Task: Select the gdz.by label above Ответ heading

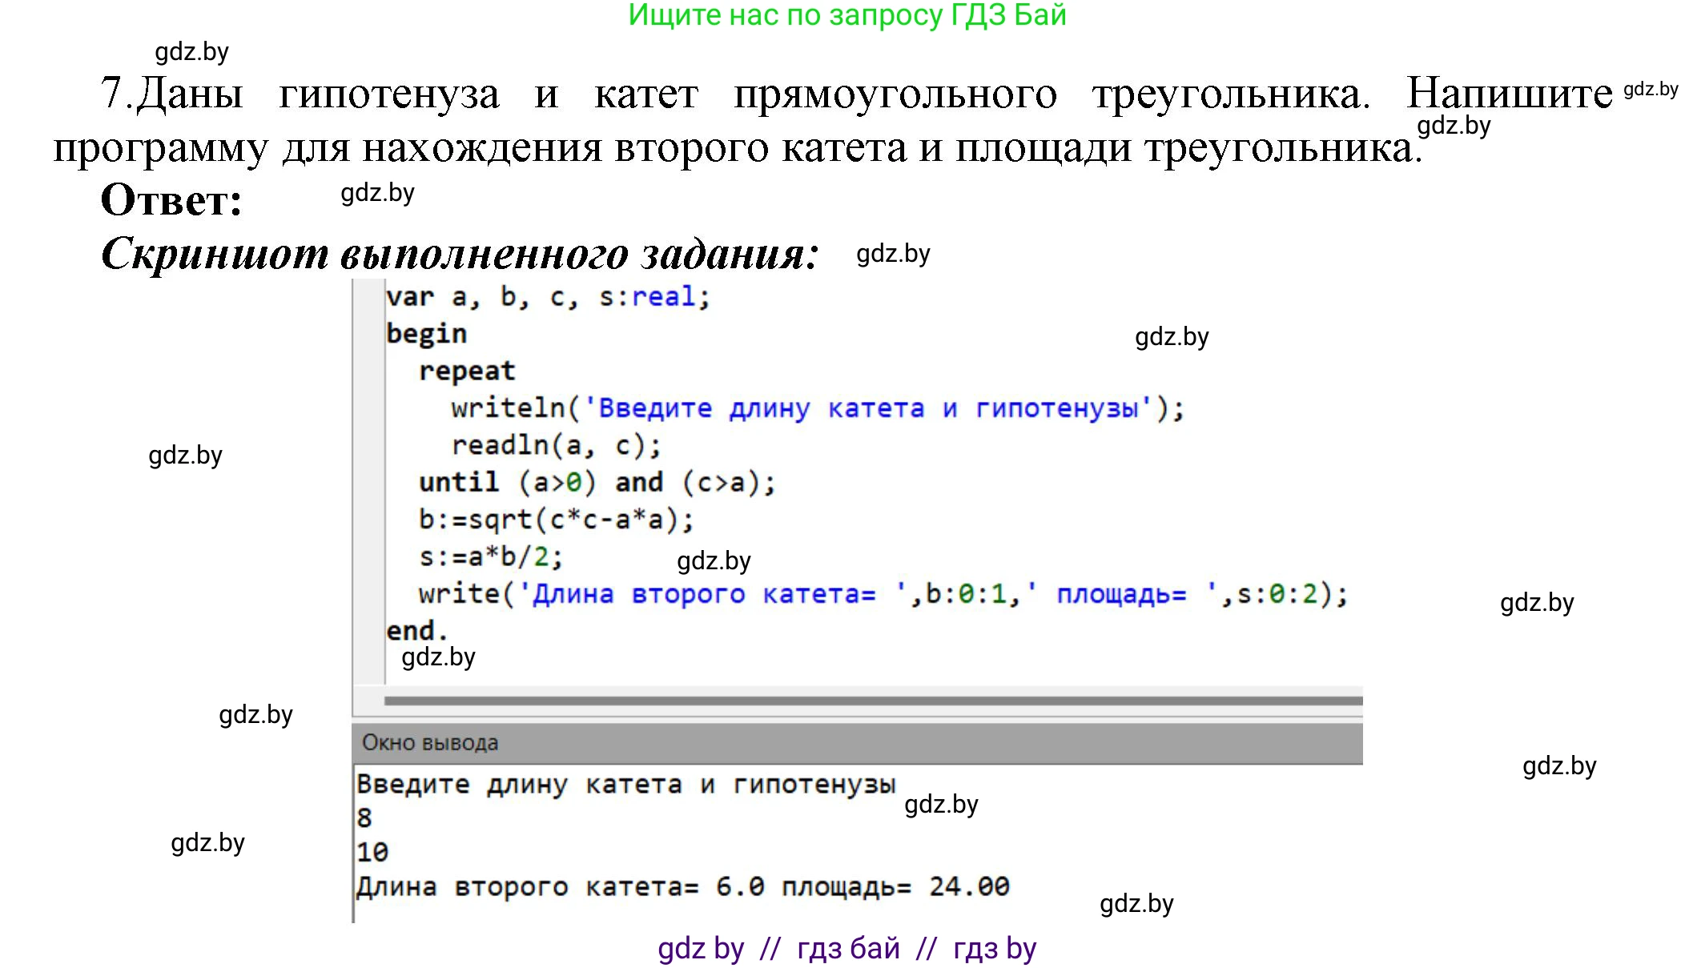Action: 376,192
